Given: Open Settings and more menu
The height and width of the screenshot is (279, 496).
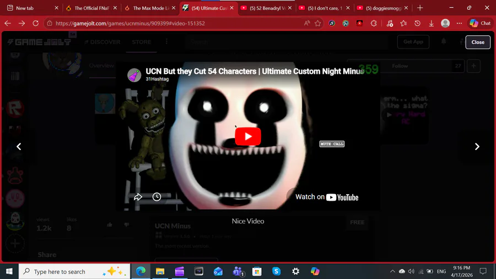Looking at the screenshot, I should [x=459, y=23].
